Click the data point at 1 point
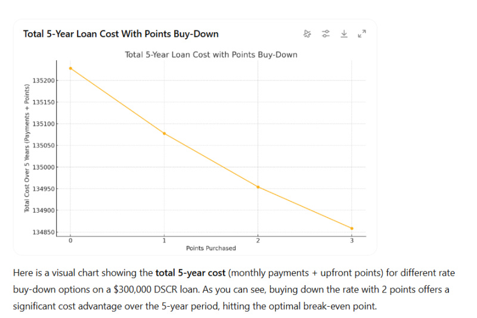The image size is (477, 318). coord(164,133)
